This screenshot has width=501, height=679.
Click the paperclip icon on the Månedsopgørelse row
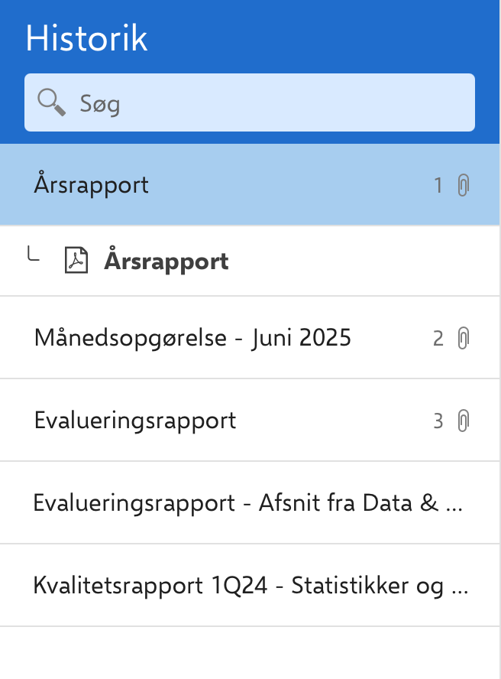pos(463,338)
